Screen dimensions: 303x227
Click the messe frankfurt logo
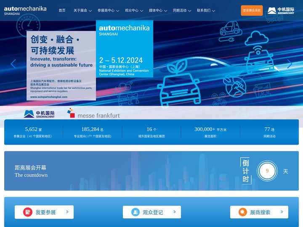click(93, 113)
